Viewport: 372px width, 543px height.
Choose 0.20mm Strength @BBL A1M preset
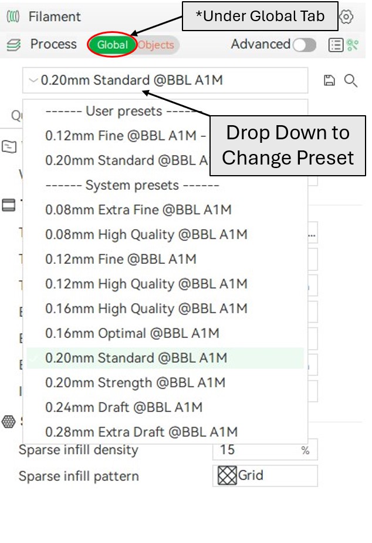pos(165,383)
